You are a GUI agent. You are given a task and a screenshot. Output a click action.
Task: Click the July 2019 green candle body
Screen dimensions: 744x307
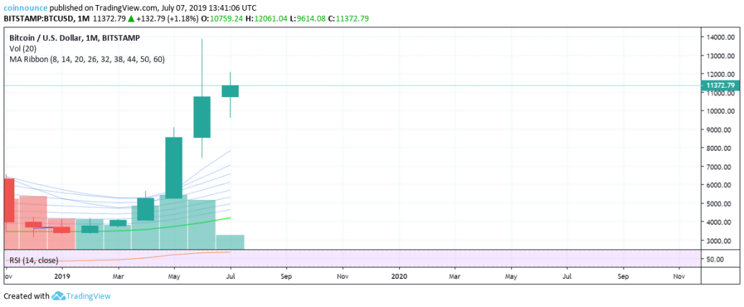[x=230, y=91]
